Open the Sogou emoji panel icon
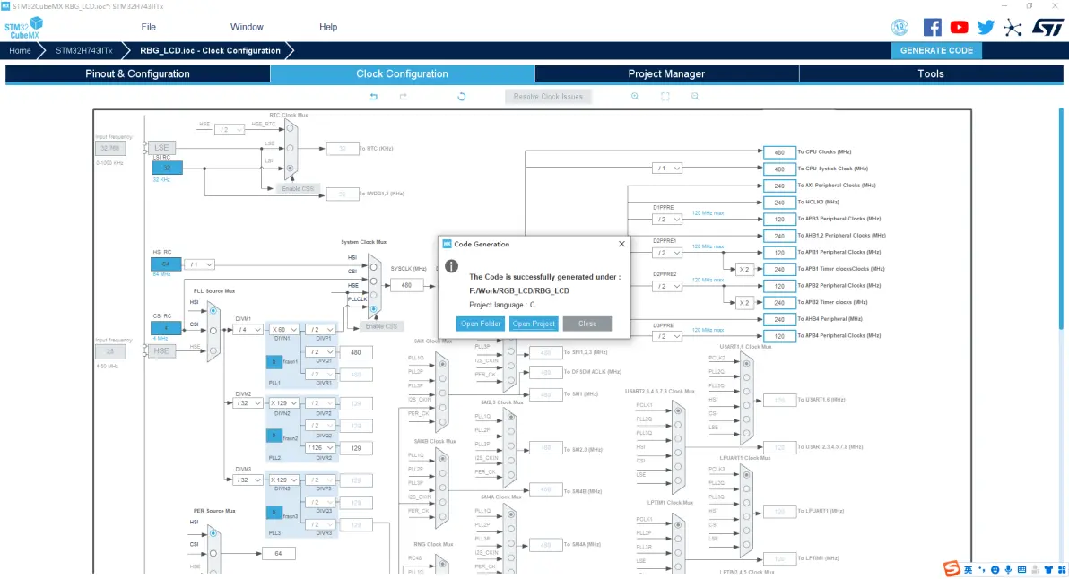Image resolution: width=1069 pixels, height=579 pixels. pos(995,569)
